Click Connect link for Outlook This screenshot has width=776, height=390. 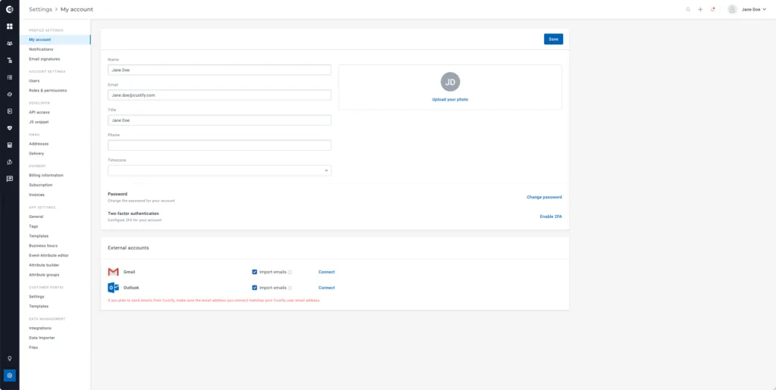[327, 288]
